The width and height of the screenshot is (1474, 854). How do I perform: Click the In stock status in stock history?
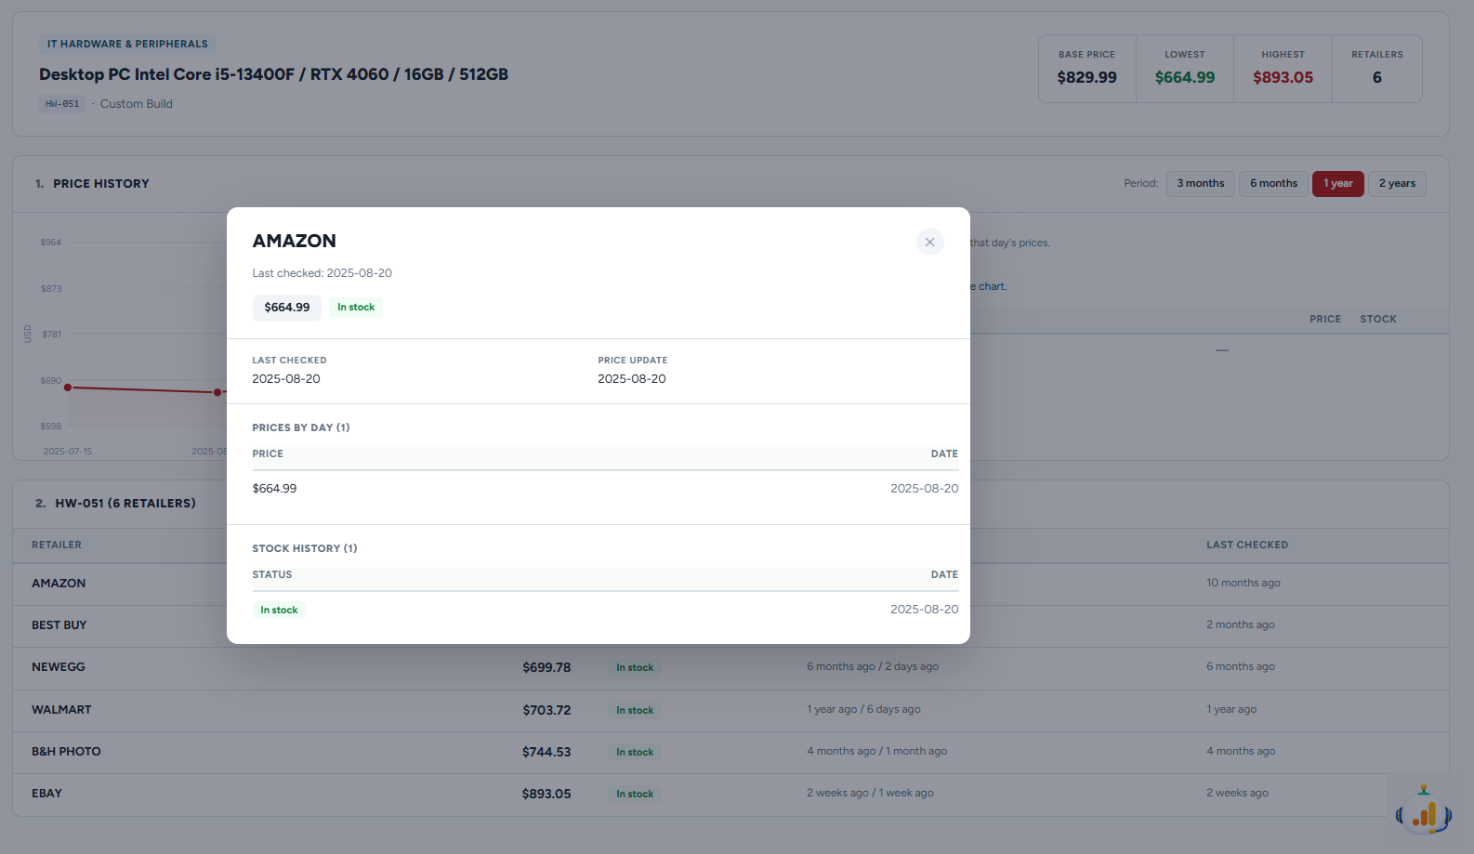point(279,611)
